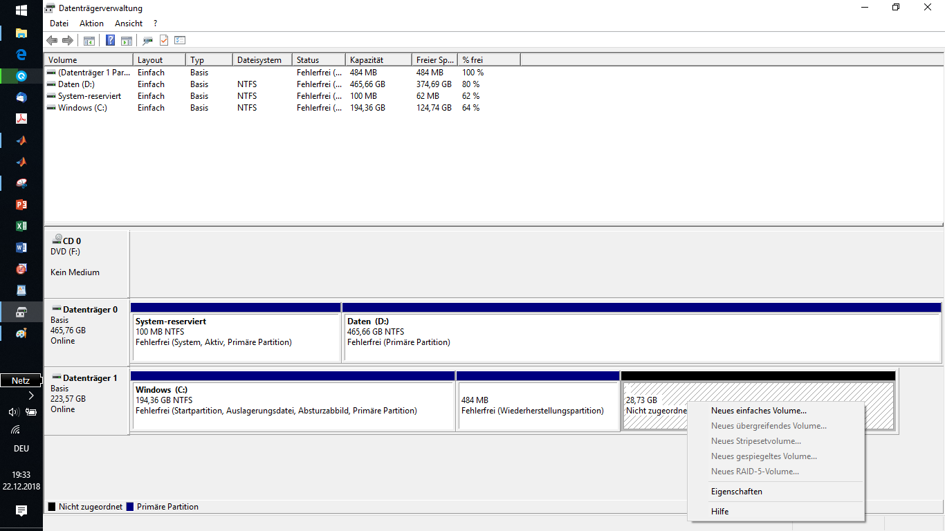
Task: Select Daten (D:) 465,66 GB partition block
Action: (x=642, y=332)
